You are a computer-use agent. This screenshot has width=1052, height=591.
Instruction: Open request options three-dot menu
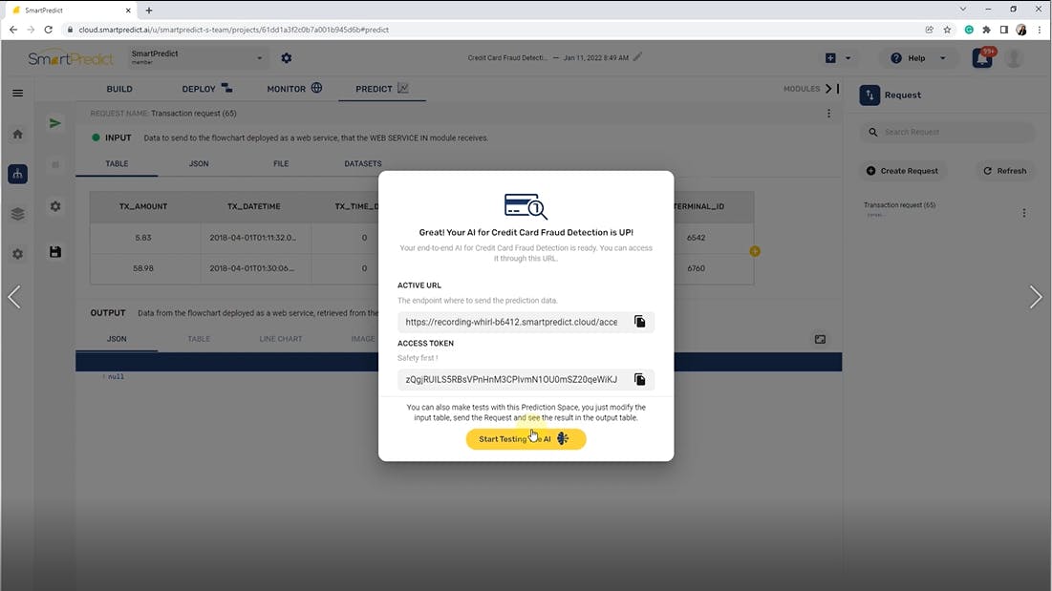pos(828,114)
